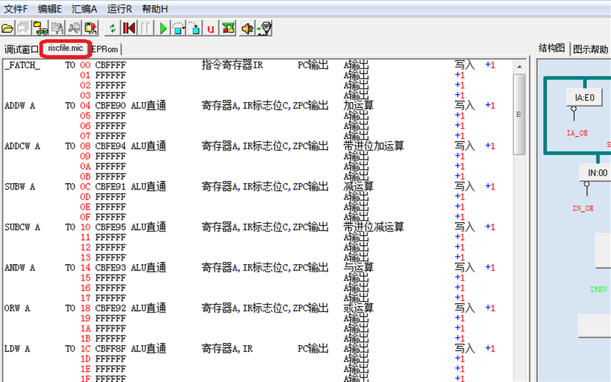Click the green refresh arrows toolbar icon
The image size is (611, 382).
[x=112, y=28]
